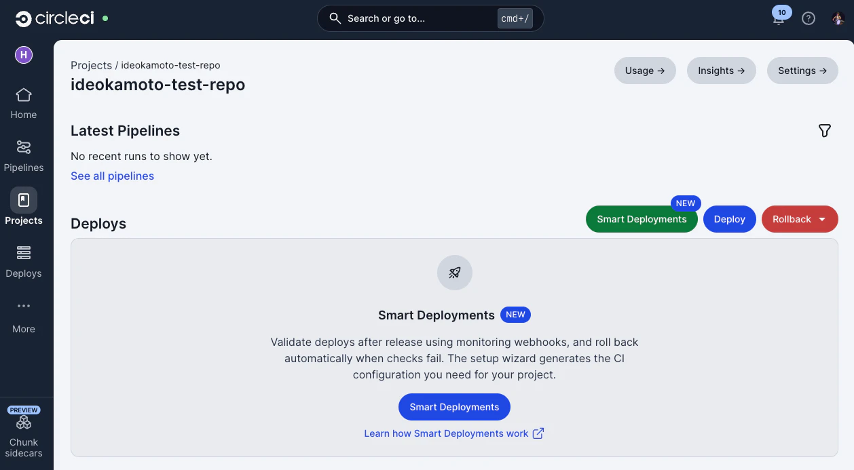
Task: Click the rocket icon in Deploys card
Action: coord(455,273)
